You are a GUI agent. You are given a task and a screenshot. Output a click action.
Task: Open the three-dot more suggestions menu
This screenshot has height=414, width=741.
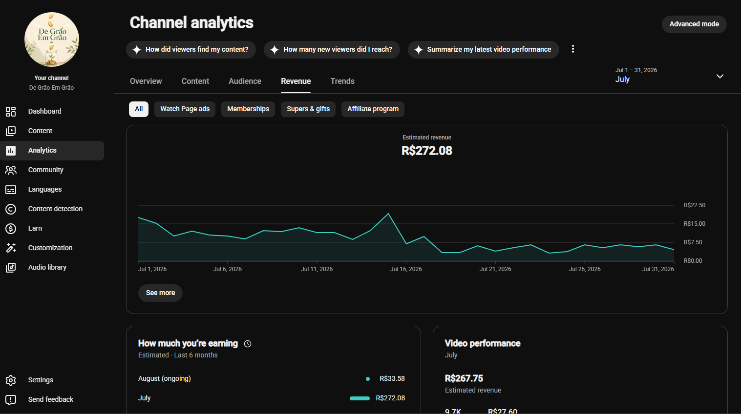(x=573, y=49)
